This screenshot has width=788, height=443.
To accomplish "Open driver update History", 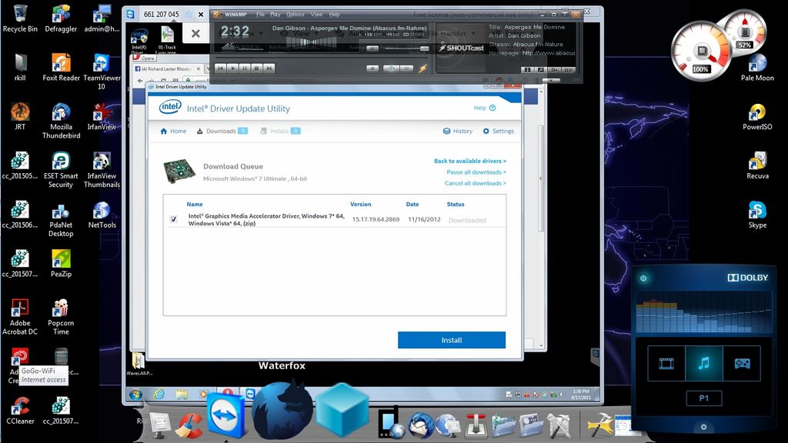I will [x=458, y=132].
